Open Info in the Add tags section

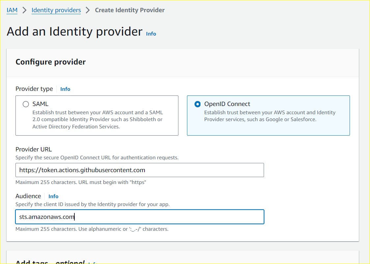92,262
